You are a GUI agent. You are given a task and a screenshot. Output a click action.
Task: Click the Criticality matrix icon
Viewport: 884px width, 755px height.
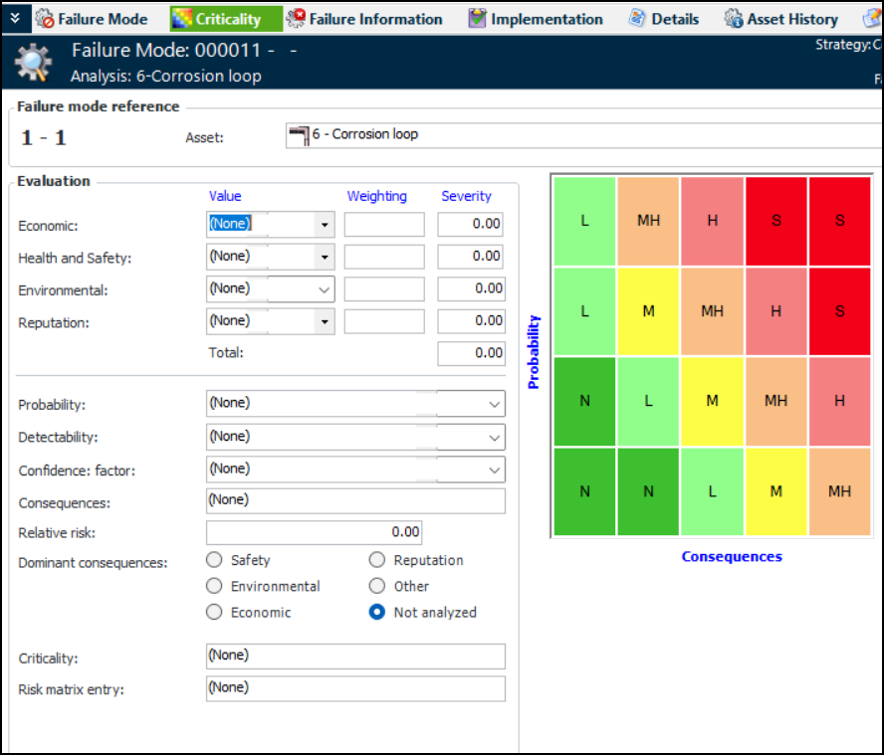coord(182,19)
